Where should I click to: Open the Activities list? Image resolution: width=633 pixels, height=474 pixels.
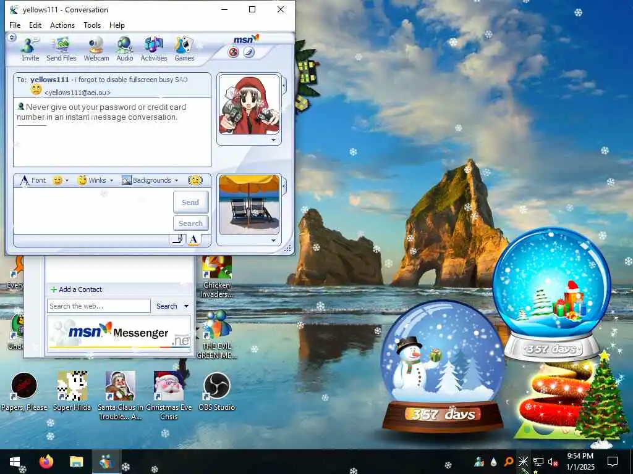(x=154, y=49)
